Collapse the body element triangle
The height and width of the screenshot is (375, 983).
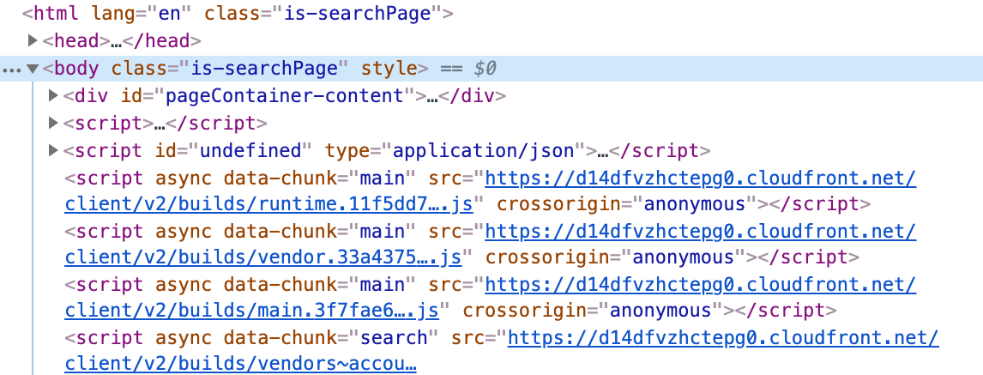pyautogui.click(x=33, y=69)
